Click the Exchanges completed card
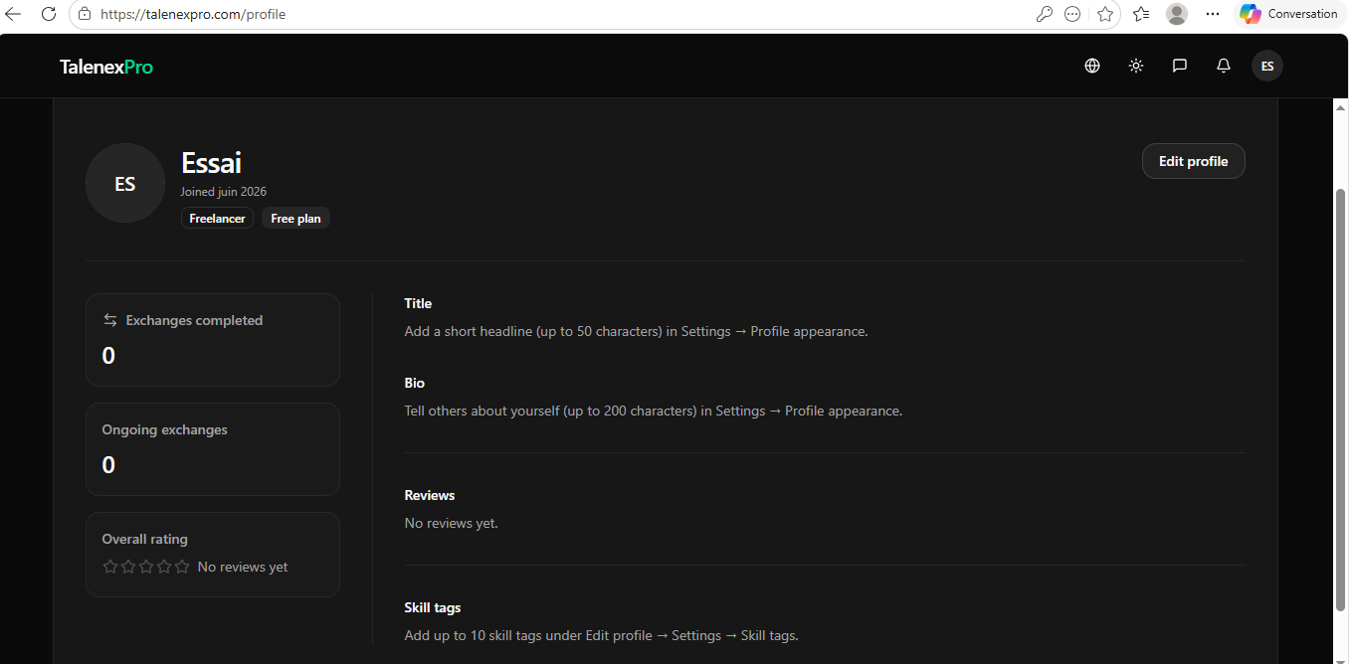Viewport: 1352px width, 664px height. tap(213, 340)
